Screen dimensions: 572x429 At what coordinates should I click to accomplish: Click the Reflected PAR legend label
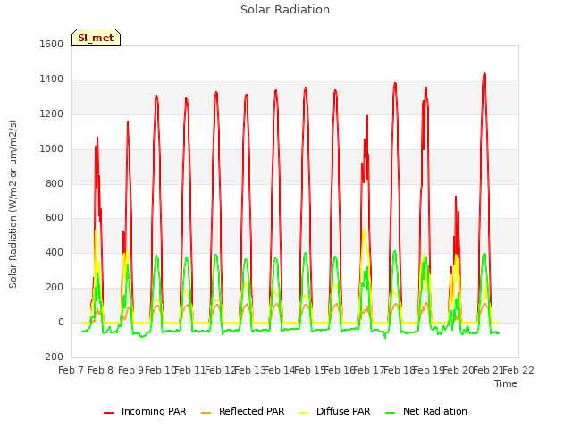[251, 411]
